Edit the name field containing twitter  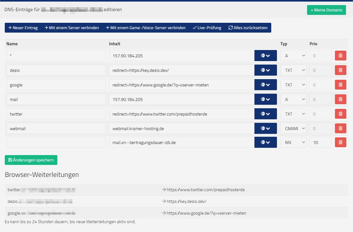pyautogui.click(x=56, y=114)
